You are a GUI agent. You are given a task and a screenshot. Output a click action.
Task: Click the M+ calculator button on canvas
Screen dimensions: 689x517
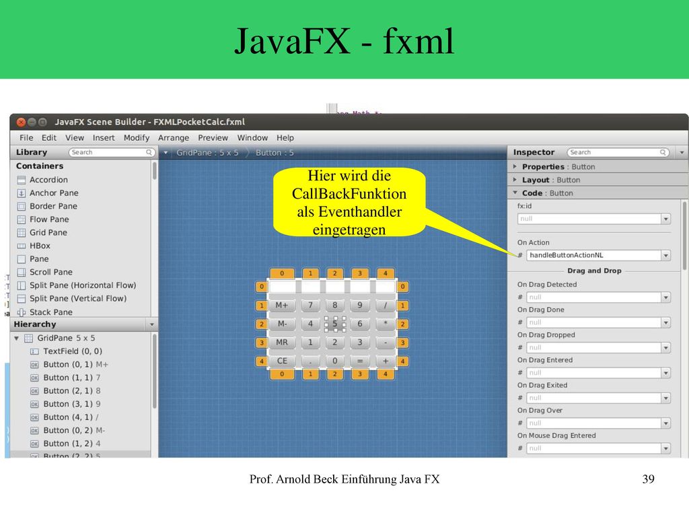[282, 305]
